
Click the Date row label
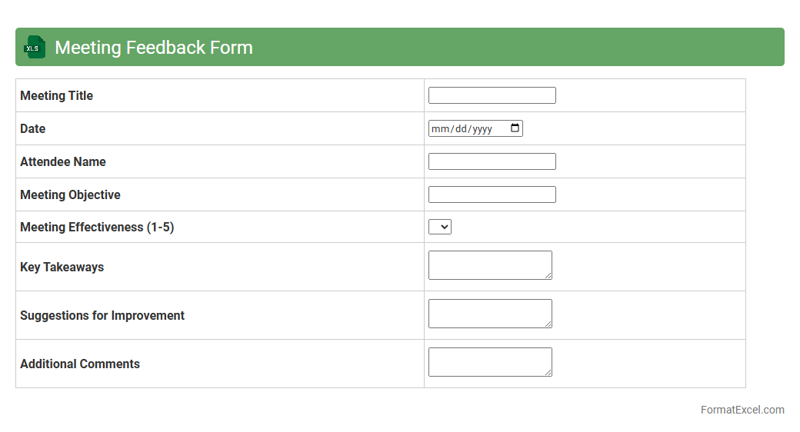(33, 128)
